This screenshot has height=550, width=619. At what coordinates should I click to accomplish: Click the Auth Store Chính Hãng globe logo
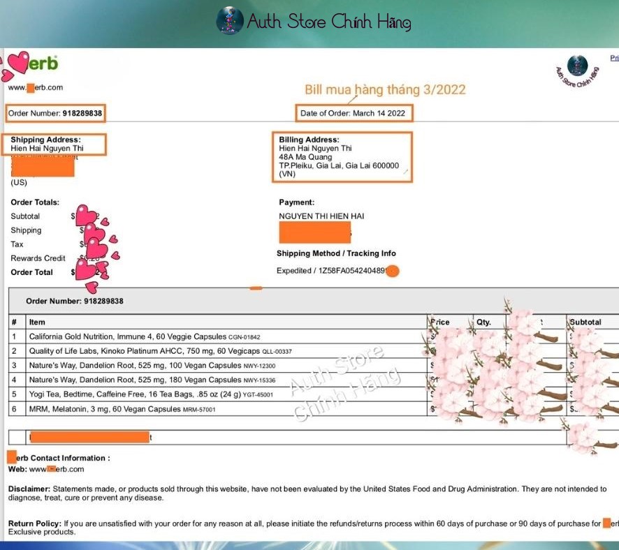(x=230, y=20)
